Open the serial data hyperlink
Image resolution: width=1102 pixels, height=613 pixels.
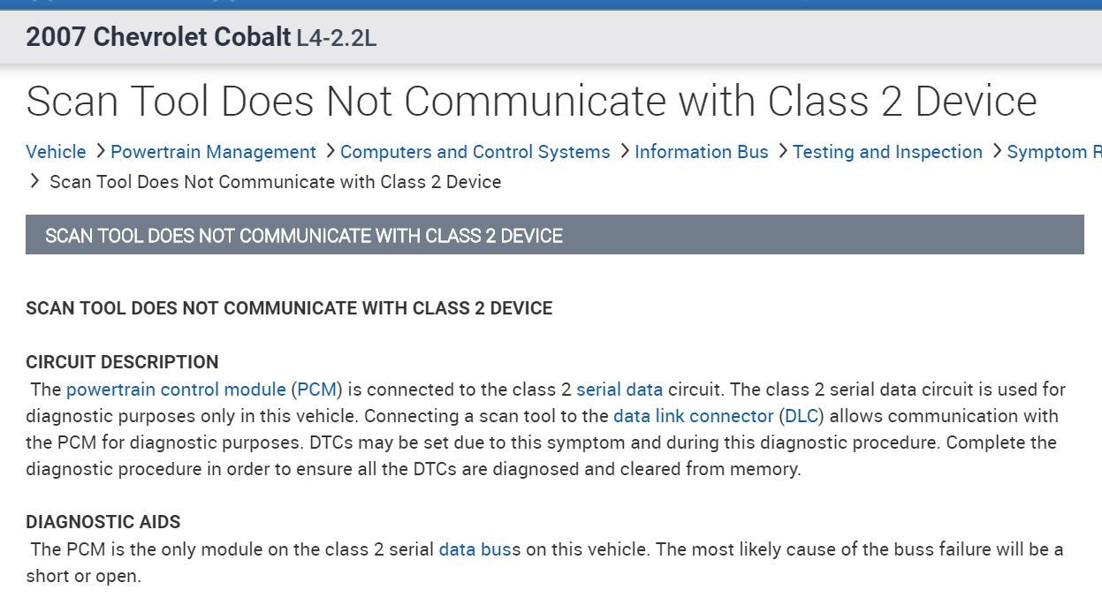[619, 390]
